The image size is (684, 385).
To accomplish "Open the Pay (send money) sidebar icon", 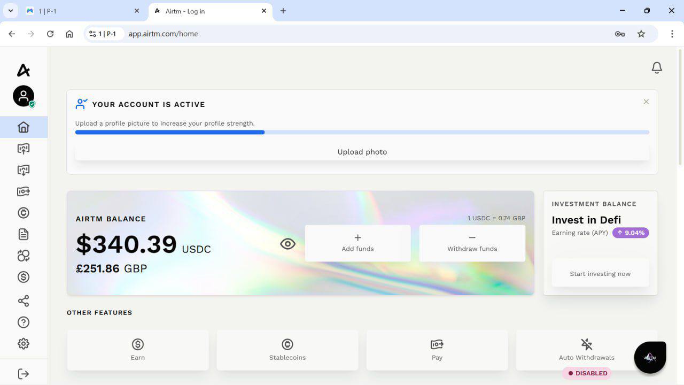I will point(24,191).
